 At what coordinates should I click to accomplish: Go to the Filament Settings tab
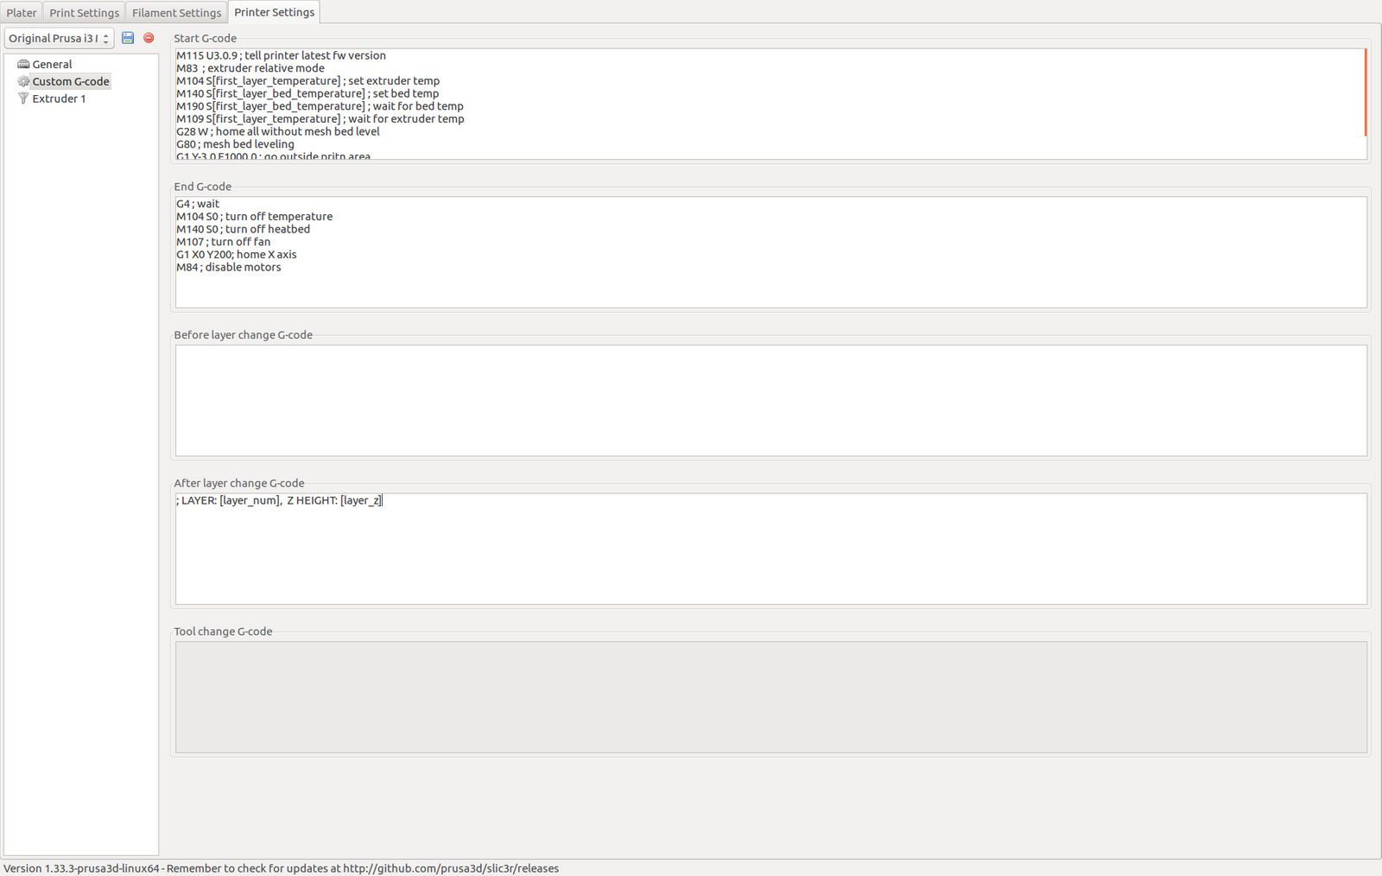tap(176, 13)
